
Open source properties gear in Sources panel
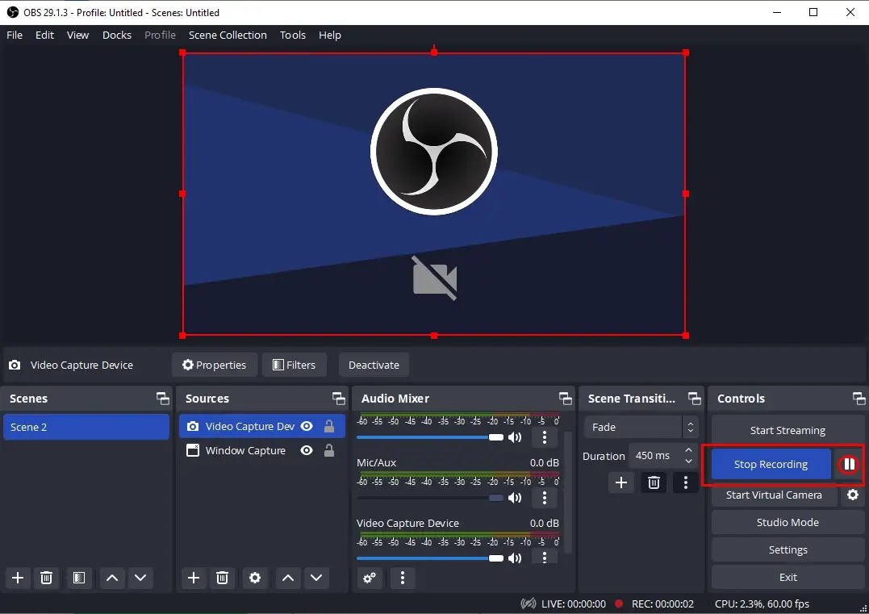point(255,578)
